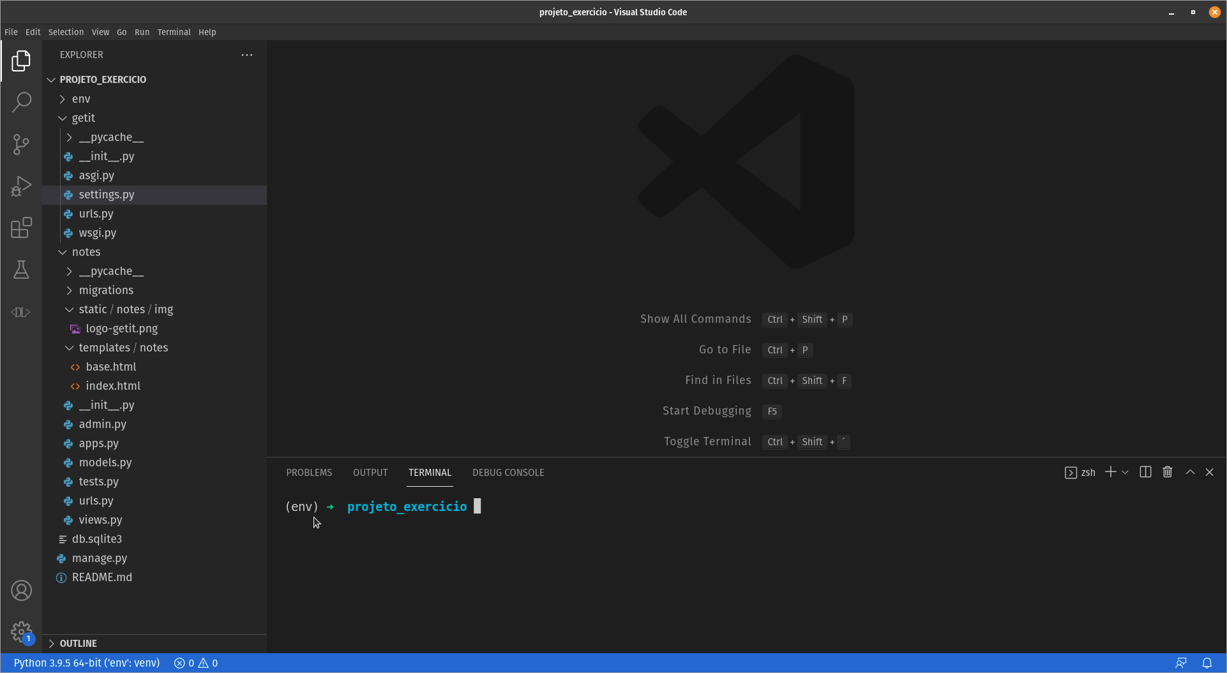
Task: Open admin.py file
Action: [x=154, y=424]
